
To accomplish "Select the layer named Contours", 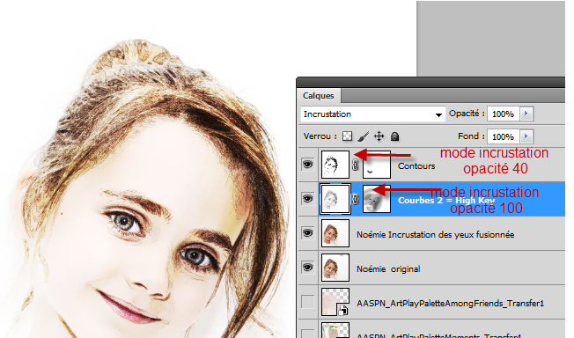I will tap(416, 166).
